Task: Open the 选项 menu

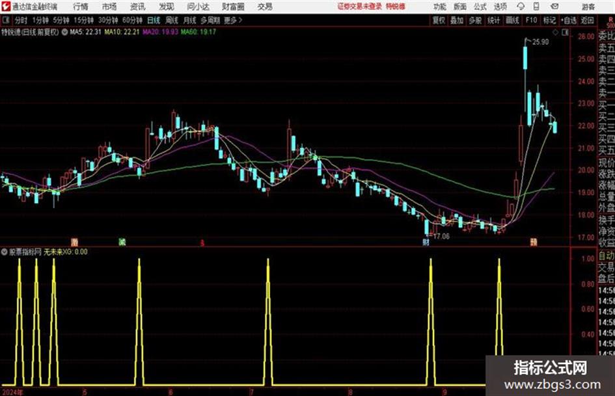Action: pos(500,7)
